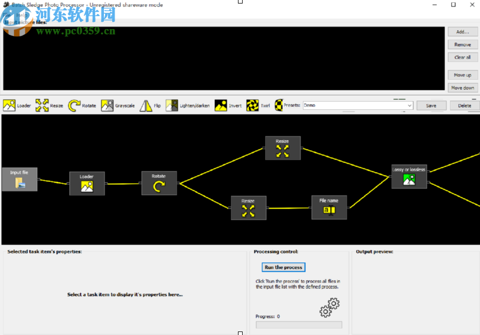The height and width of the screenshot is (335, 480).
Task: Click the checkered sphere icon beside Presets
Action: click(x=279, y=105)
